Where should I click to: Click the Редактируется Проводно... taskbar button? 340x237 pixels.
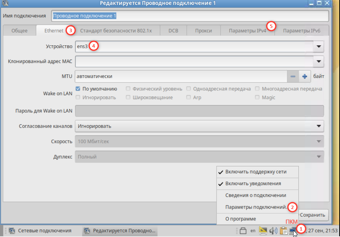tap(120, 231)
